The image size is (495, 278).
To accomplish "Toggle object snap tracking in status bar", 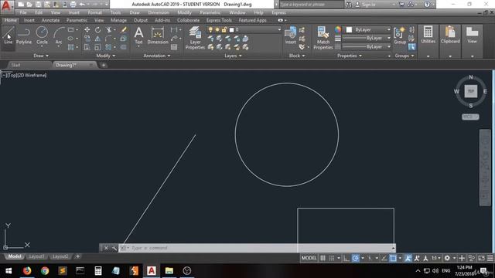I will [384, 258].
